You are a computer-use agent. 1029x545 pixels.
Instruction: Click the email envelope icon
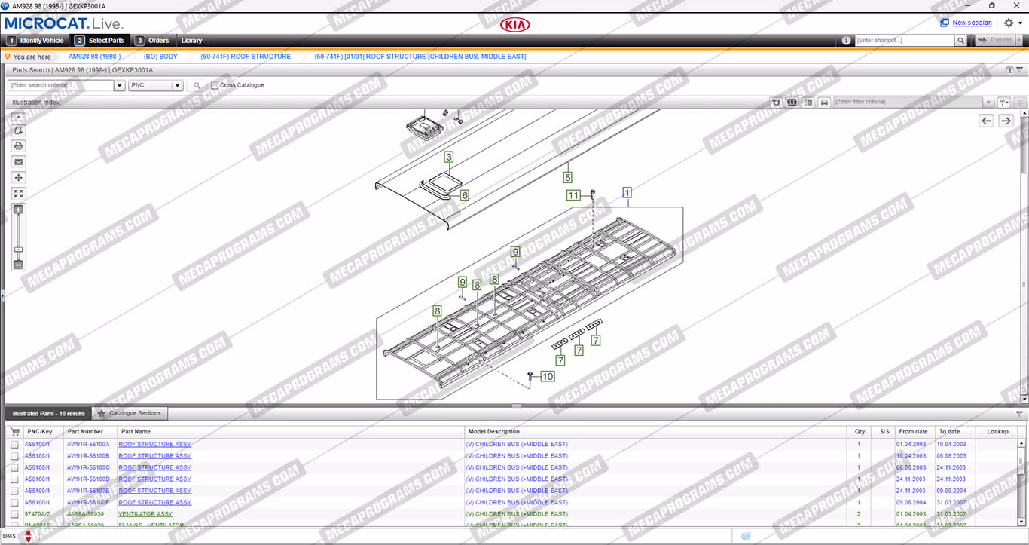pyautogui.click(x=19, y=161)
